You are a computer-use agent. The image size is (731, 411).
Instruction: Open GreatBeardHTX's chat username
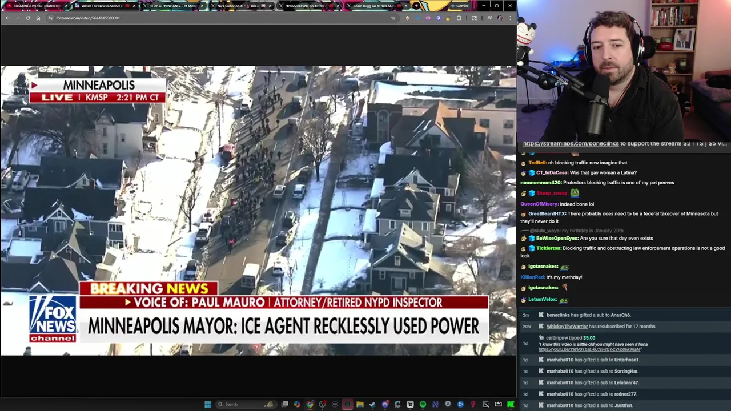click(547, 213)
